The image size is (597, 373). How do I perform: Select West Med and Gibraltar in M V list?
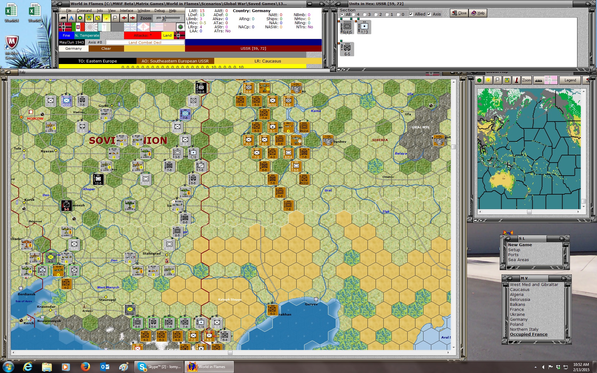click(x=534, y=284)
